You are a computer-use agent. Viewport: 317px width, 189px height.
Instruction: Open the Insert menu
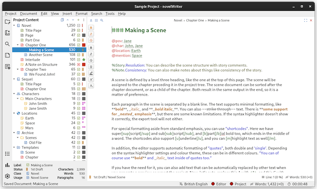coord(67,14)
